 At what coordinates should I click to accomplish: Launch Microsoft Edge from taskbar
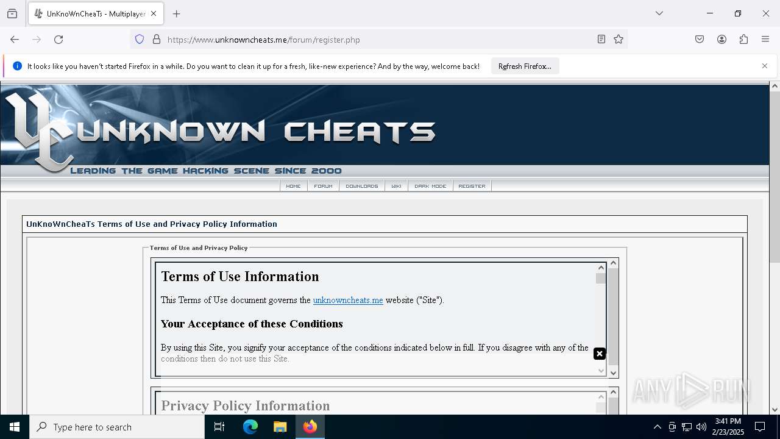click(x=250, y=427)
